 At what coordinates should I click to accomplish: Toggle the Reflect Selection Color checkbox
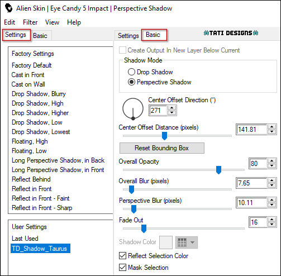point(122,256)
